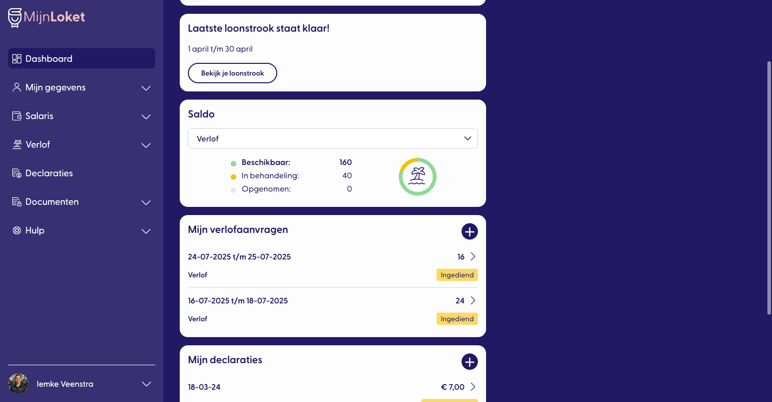This screenshot has height=402, width=772.
Task: Click the Verlof palm island icon
Action: (x=17, y=145)
